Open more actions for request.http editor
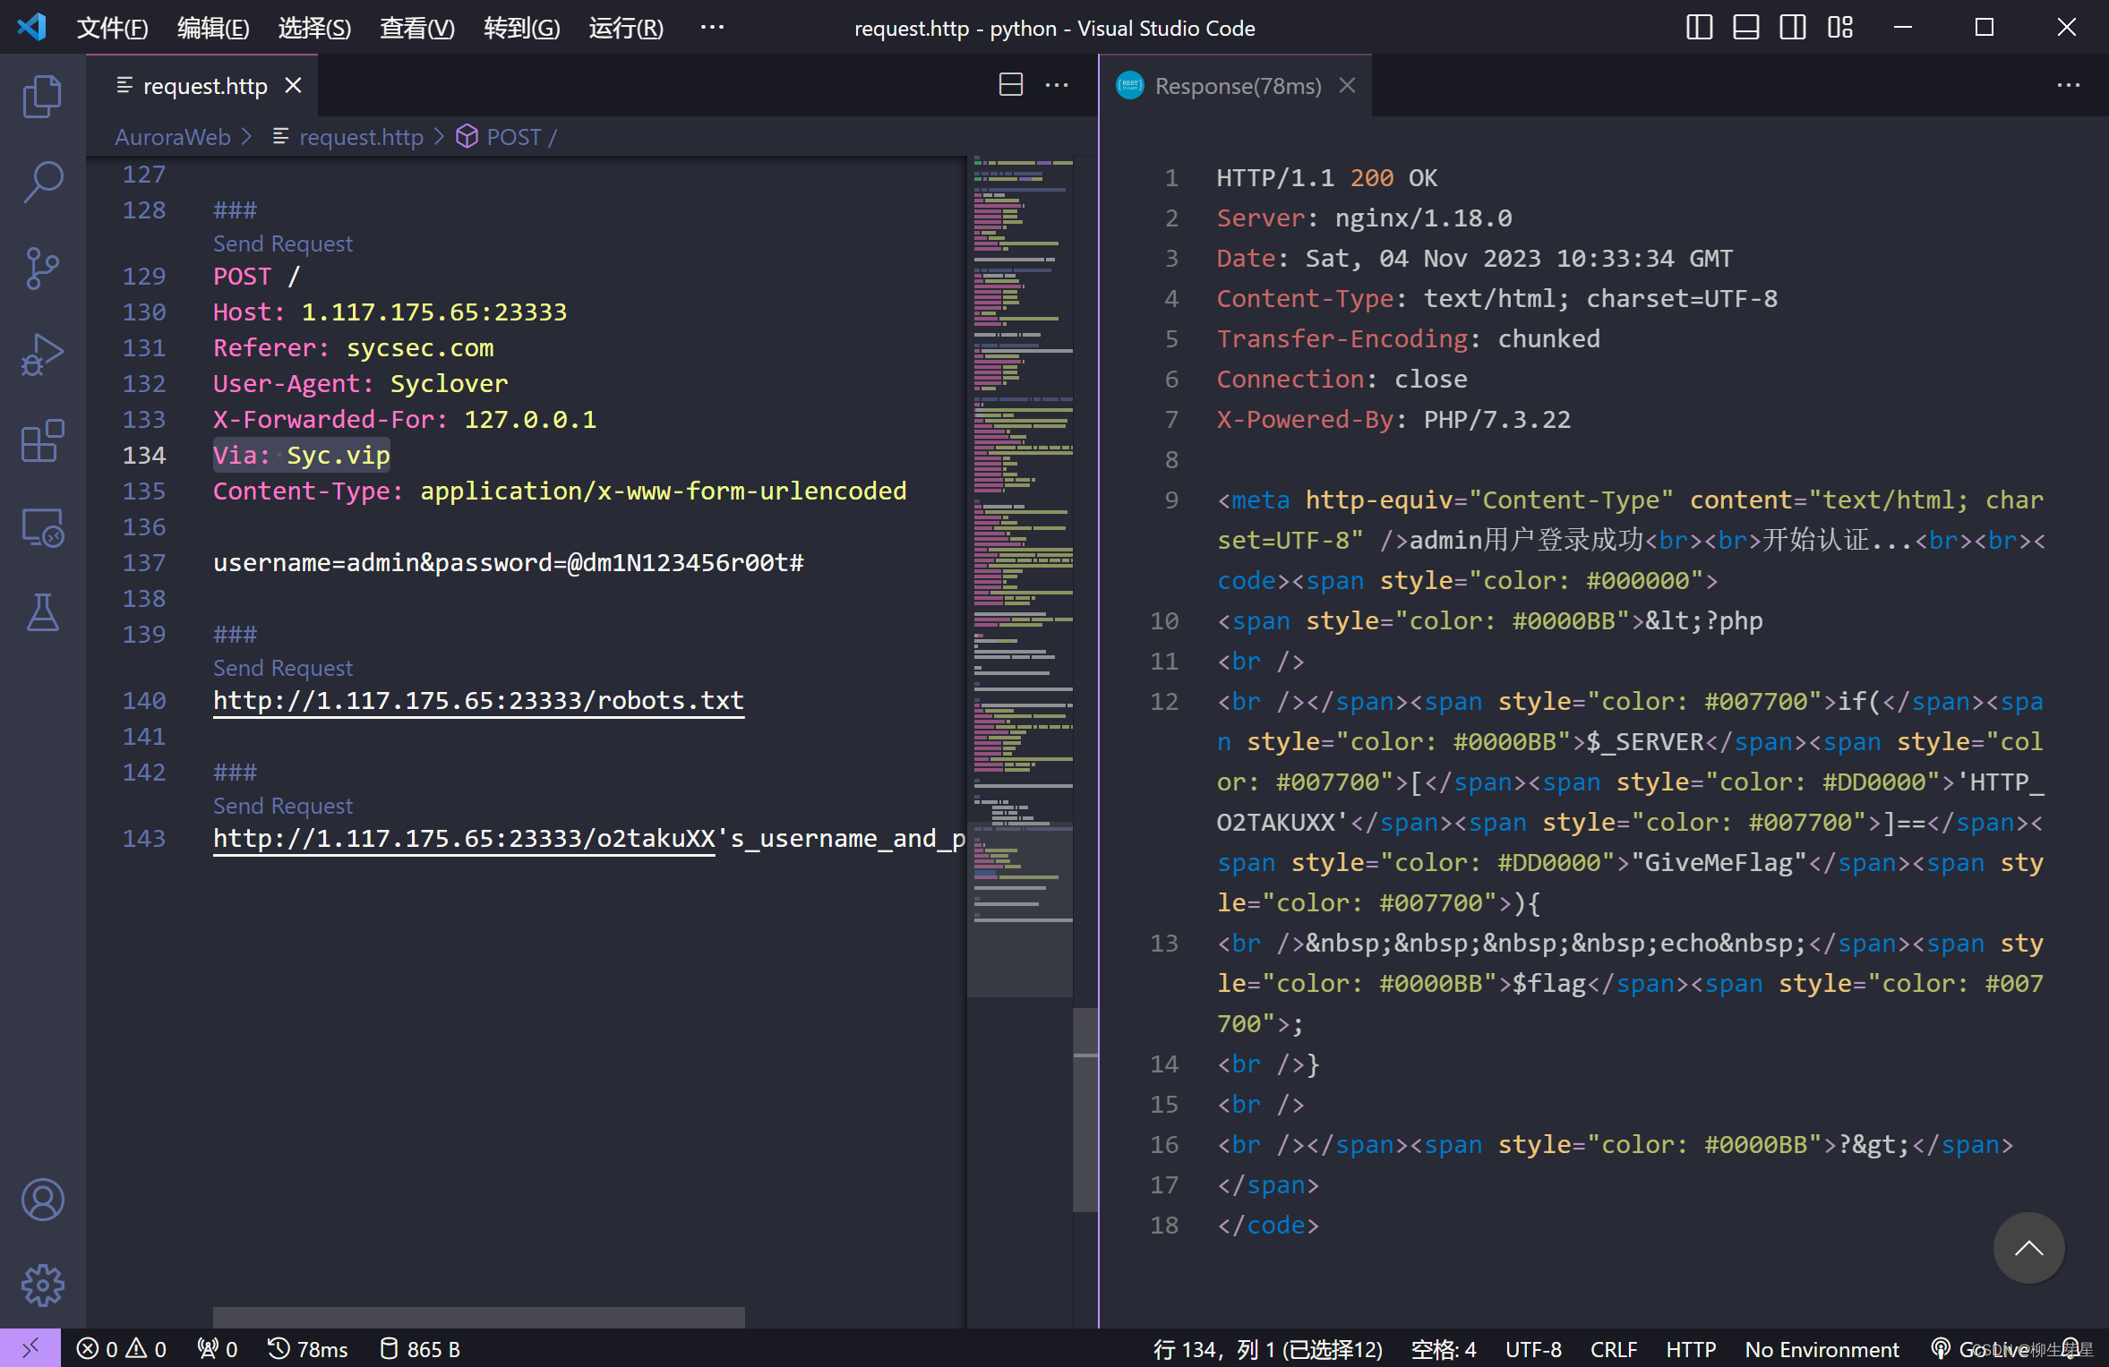 [1057, 85]
